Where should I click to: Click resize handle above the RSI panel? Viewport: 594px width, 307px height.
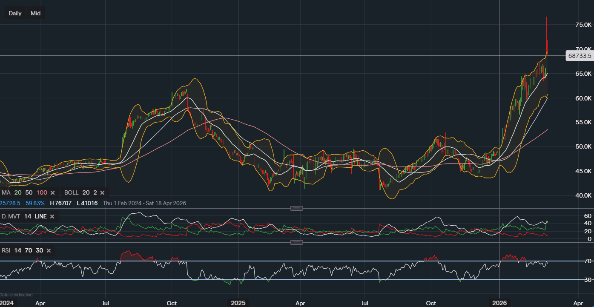(x=296, y=242)
